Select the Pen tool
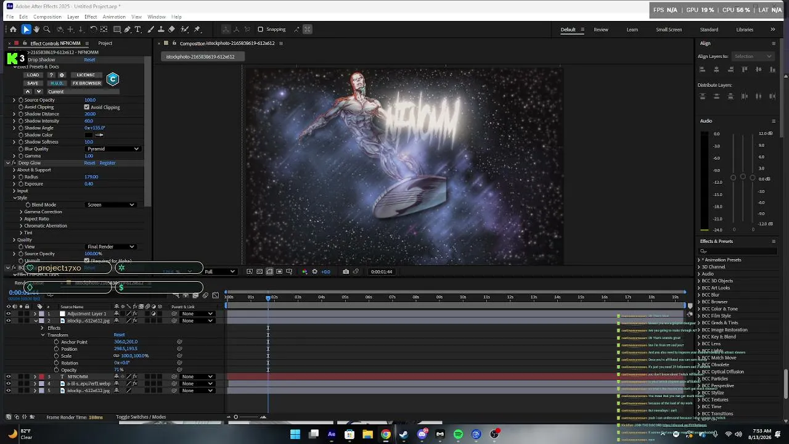This screenshot has height=444, width=789. click(128, 29)
